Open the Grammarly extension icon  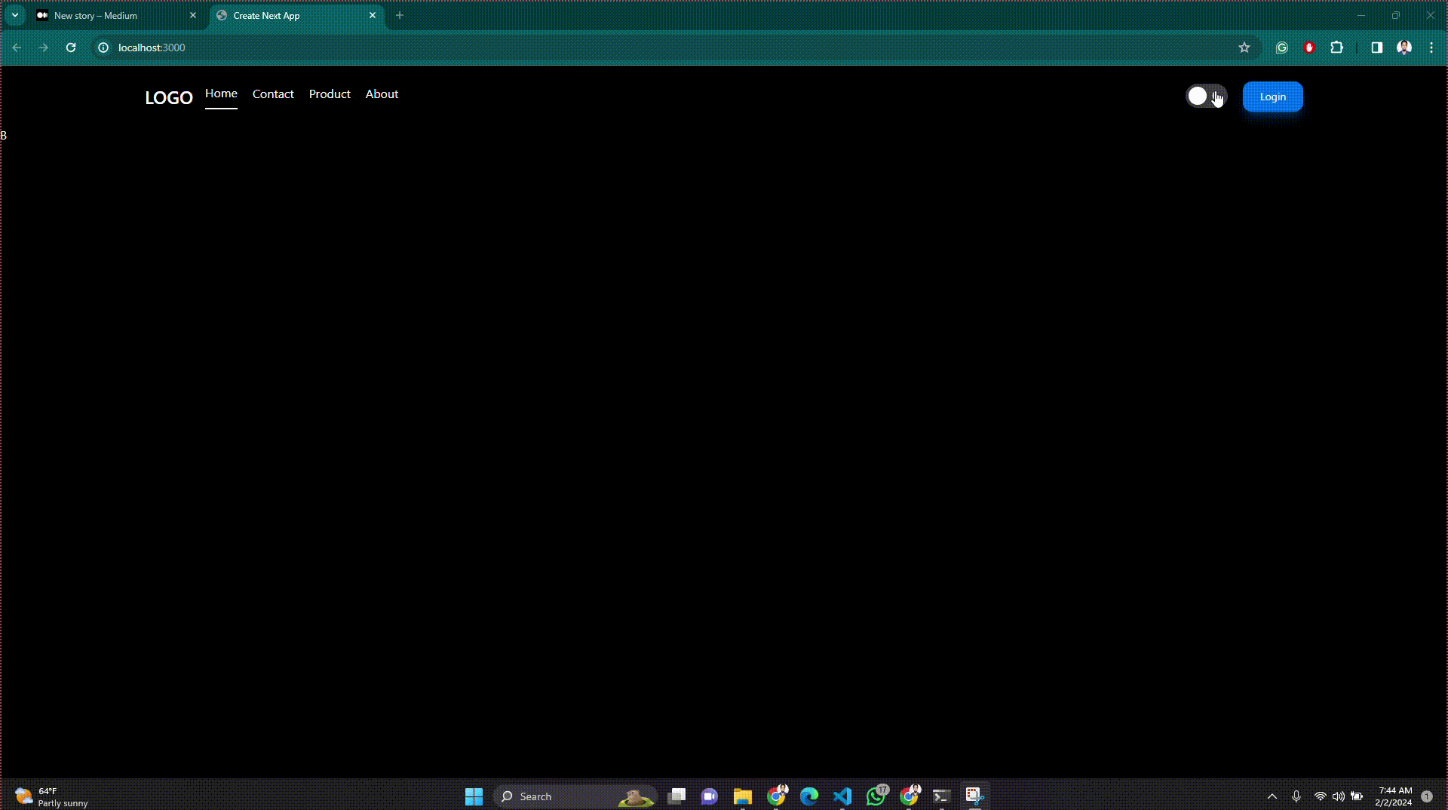(x=1282, y=48)
